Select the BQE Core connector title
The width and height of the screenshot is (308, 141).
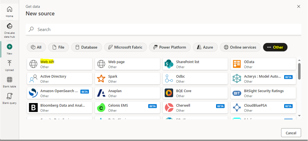tap(184, 91)
